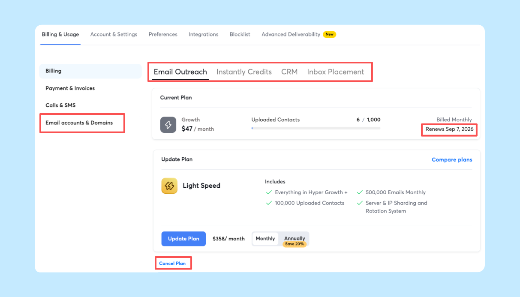Switch to Instantly Credits sub-tab
Screen dimensions: 520x297
[244, 72]
